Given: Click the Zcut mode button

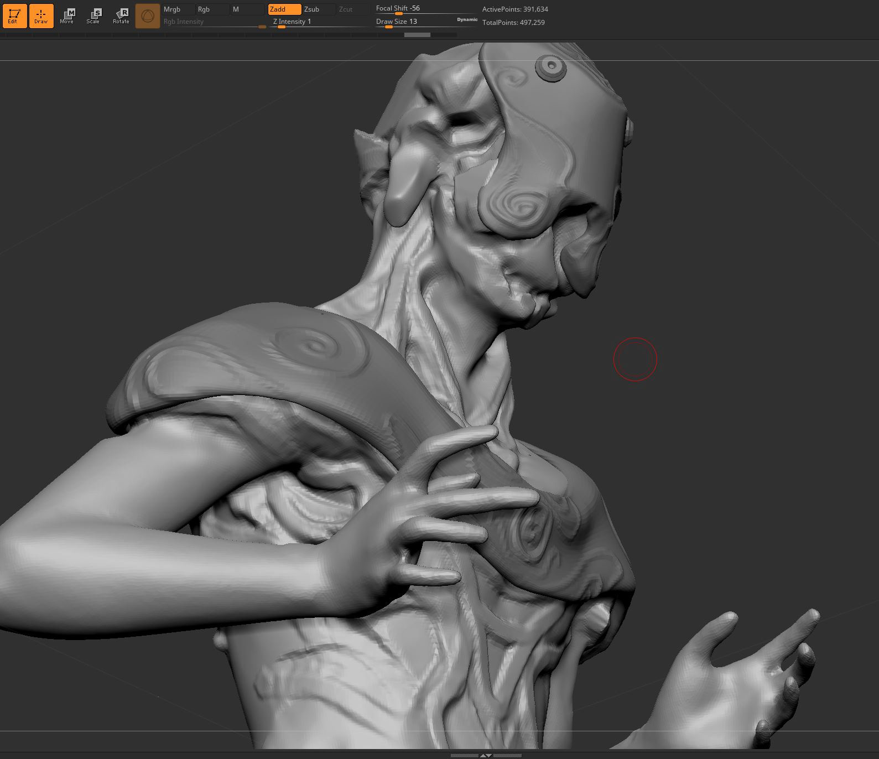Looking at the screenshot, I should [352, 9].
